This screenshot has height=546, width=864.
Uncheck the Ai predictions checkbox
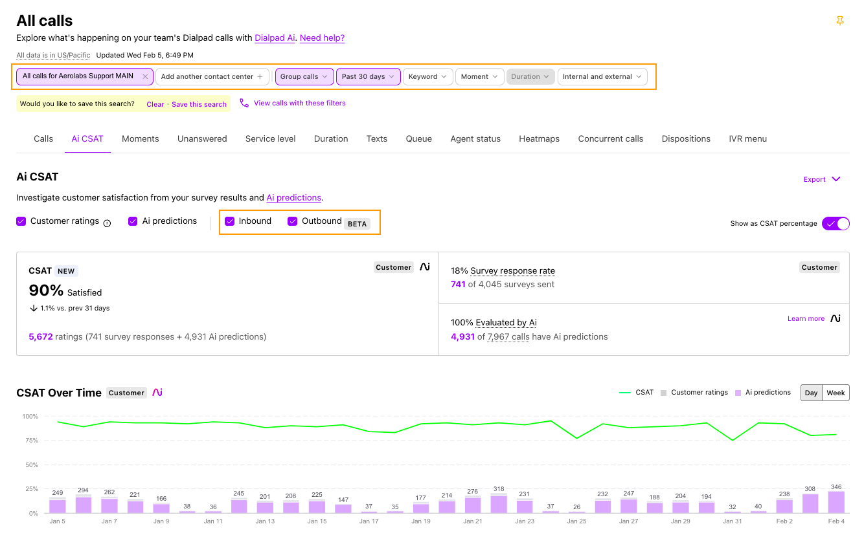pos(133,221)
